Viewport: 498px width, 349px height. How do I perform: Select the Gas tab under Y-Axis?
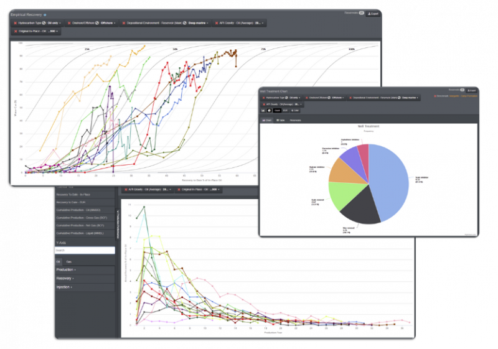point(68,262)
